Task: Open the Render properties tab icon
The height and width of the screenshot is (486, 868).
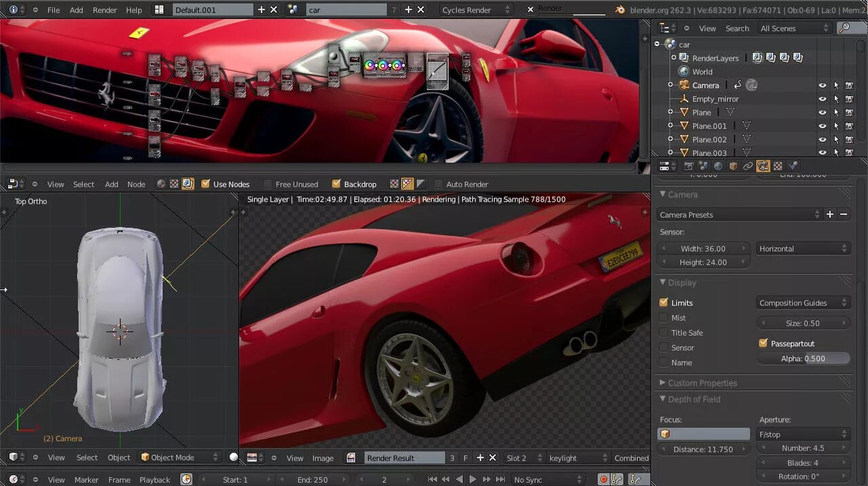Action: (x=689, y=166)
